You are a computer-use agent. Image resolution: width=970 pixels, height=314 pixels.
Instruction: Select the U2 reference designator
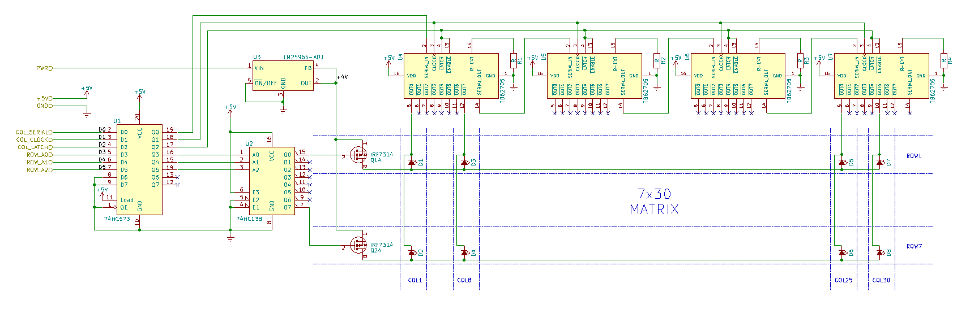coord(249,143)
